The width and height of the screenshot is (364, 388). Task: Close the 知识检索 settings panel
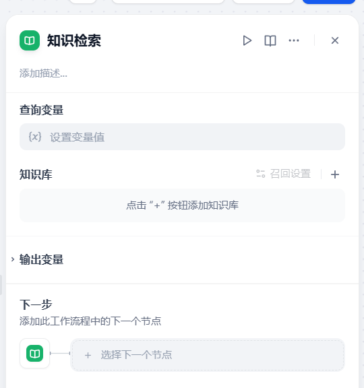click(335, 40)
